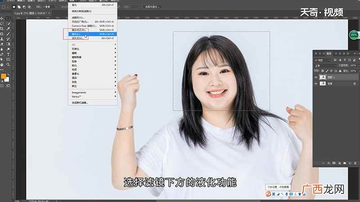Open the orange foreground color swatch
The image size is (360, 202).
click(x=4, y=76)
